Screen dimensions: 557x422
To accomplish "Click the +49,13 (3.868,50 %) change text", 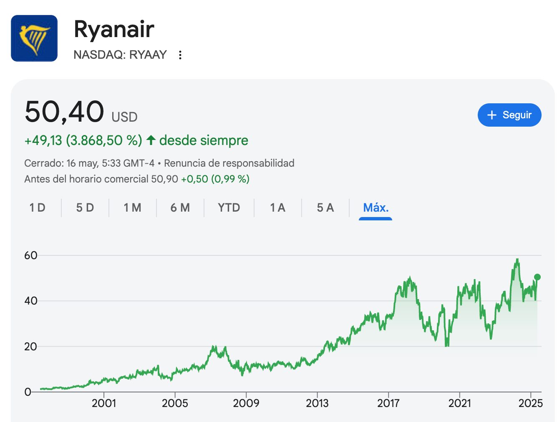I will 83,140.
